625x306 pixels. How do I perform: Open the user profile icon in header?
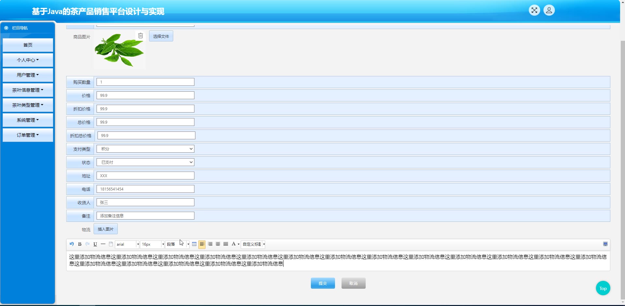tap(549, 10)
